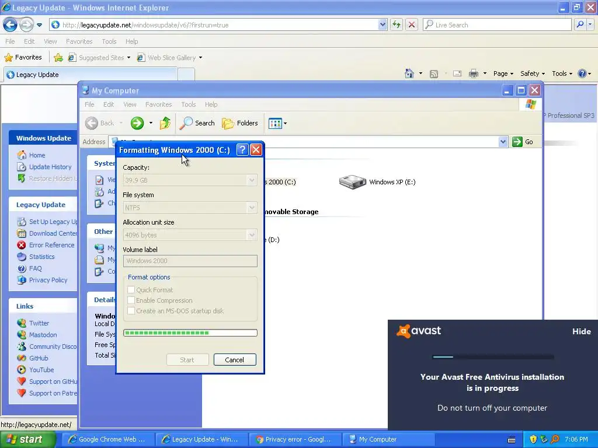Click the Volume label text field

tap(190, 261)
